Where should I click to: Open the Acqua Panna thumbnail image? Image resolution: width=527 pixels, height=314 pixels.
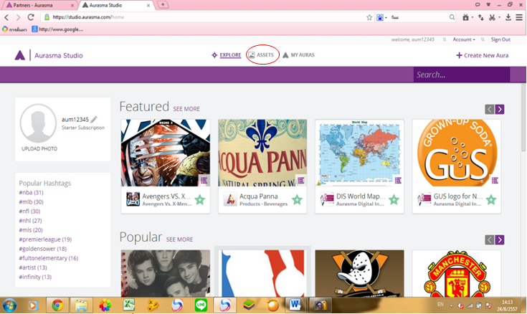pyautogui.click(x=262, y=153)
